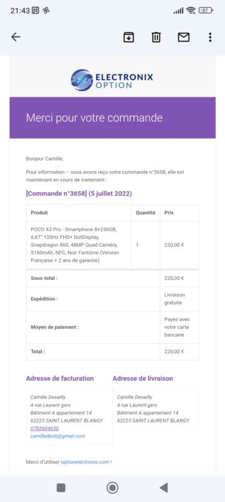Tap the Adresse de facturation heading
Image resolution: width=225 pixels, height=502 pixels.
point(60,378)
